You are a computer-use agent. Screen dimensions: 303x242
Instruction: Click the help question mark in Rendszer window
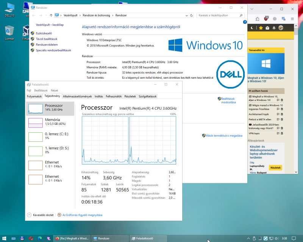(x=245, y=22)
